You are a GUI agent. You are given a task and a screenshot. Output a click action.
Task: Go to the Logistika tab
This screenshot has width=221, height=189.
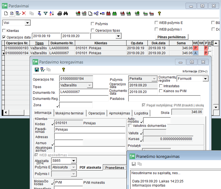(x=141, y=113)
